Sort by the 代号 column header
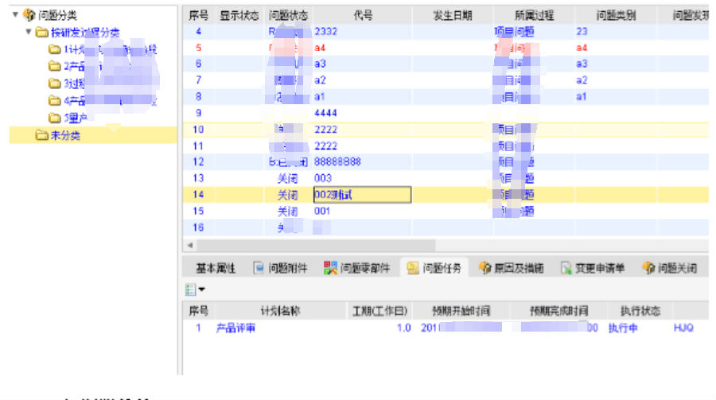 [363, 15]
